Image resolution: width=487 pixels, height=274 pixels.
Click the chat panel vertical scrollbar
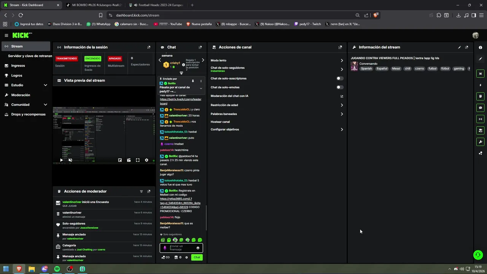pyautogui.click(x=206, y=218)
